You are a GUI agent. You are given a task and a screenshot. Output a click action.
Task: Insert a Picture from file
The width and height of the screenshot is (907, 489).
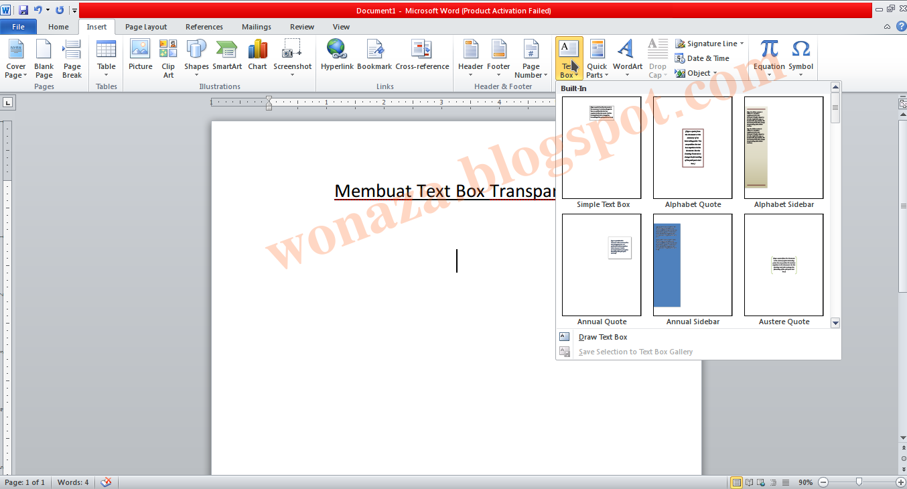140,54
